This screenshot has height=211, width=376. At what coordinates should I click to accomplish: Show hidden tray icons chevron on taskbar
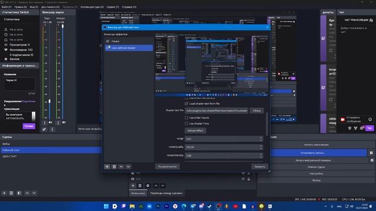pos(325,206)
